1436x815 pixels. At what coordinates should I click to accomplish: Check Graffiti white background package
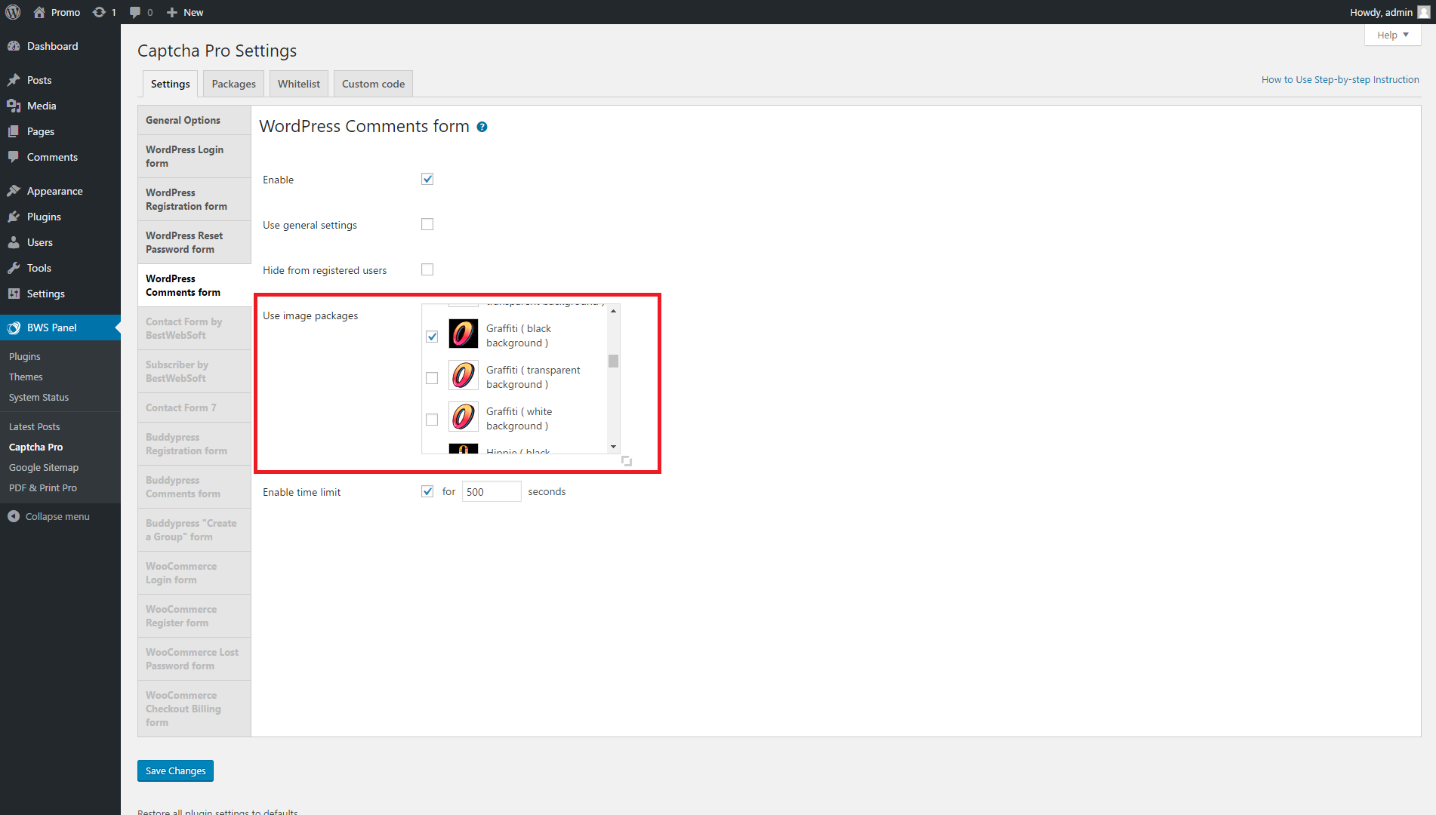click(x=432, y=420)
